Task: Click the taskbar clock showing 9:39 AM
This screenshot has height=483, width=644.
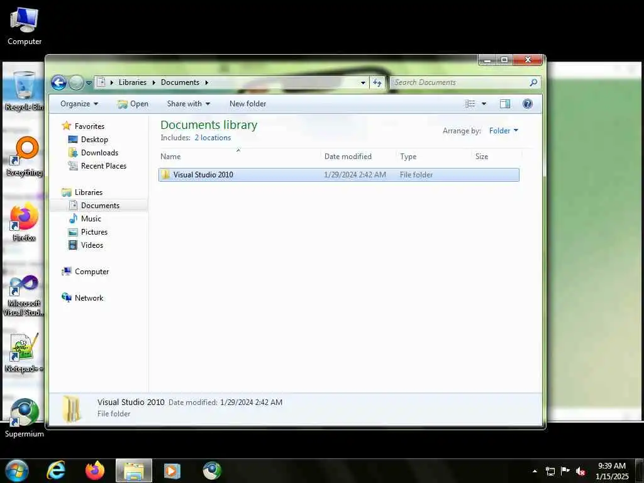Action: coord(612,471)
